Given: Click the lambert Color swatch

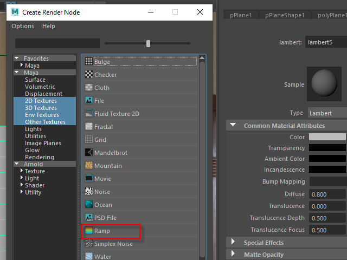Looking at the screenshot, I should coord(327,137).
